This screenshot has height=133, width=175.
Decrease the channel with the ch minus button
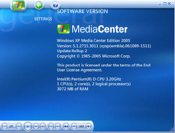click(4, 126)
